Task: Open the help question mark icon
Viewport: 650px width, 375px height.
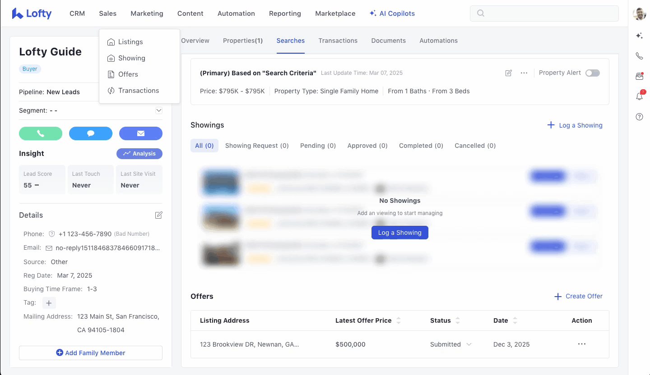Action: click(639, 117)
